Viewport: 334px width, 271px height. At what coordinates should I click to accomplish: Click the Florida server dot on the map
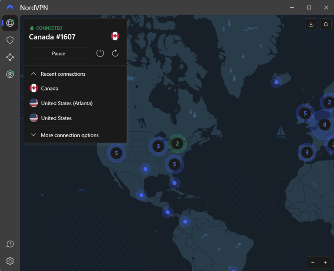[174, 183]
